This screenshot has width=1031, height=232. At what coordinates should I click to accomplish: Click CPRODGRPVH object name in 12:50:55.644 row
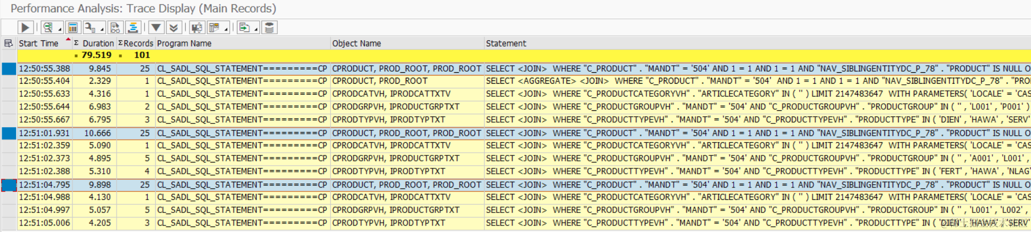(395, 107)
